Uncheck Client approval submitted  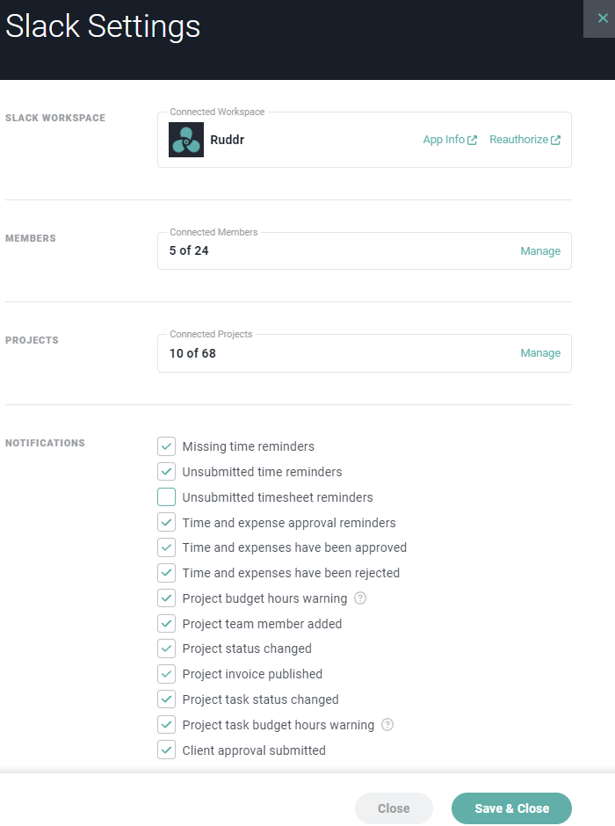(166, 750)
